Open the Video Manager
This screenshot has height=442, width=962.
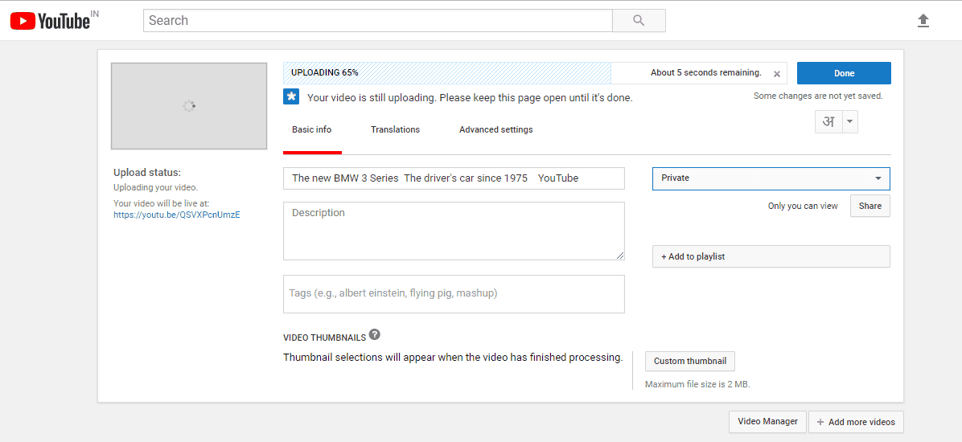point(767,422)
